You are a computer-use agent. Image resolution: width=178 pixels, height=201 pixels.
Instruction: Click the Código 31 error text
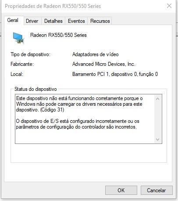52,110
